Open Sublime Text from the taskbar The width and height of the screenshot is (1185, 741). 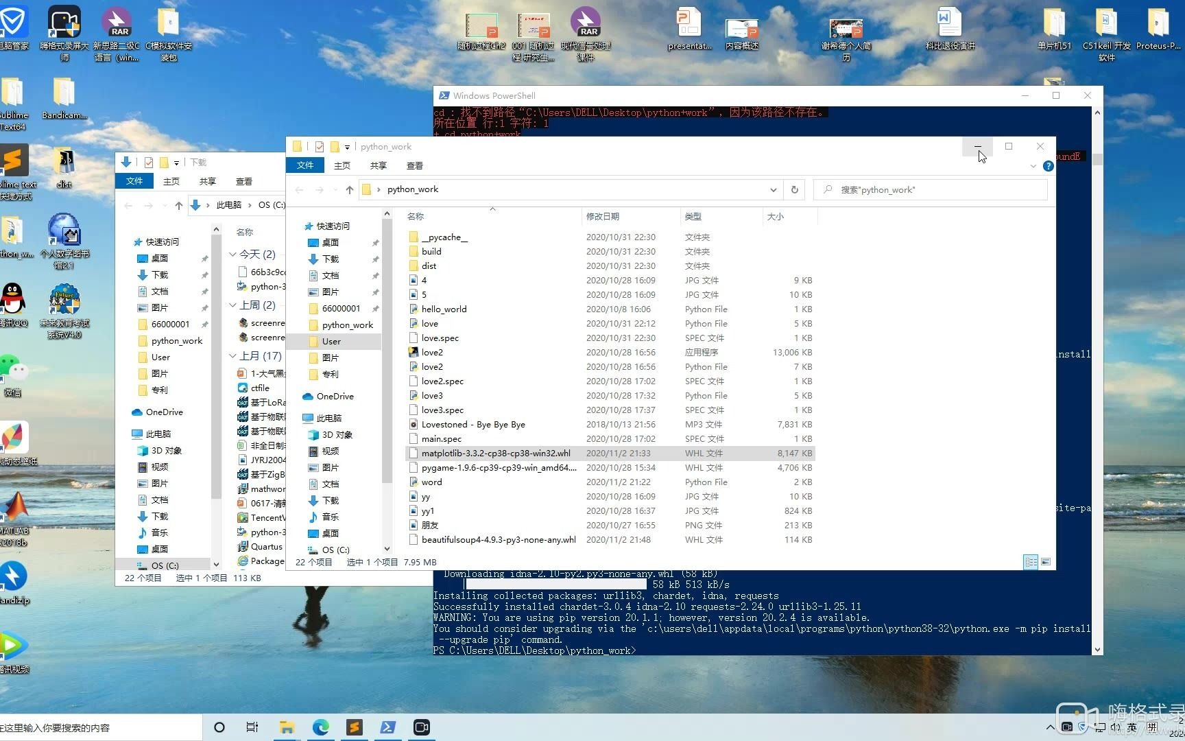tap(354, 727)
